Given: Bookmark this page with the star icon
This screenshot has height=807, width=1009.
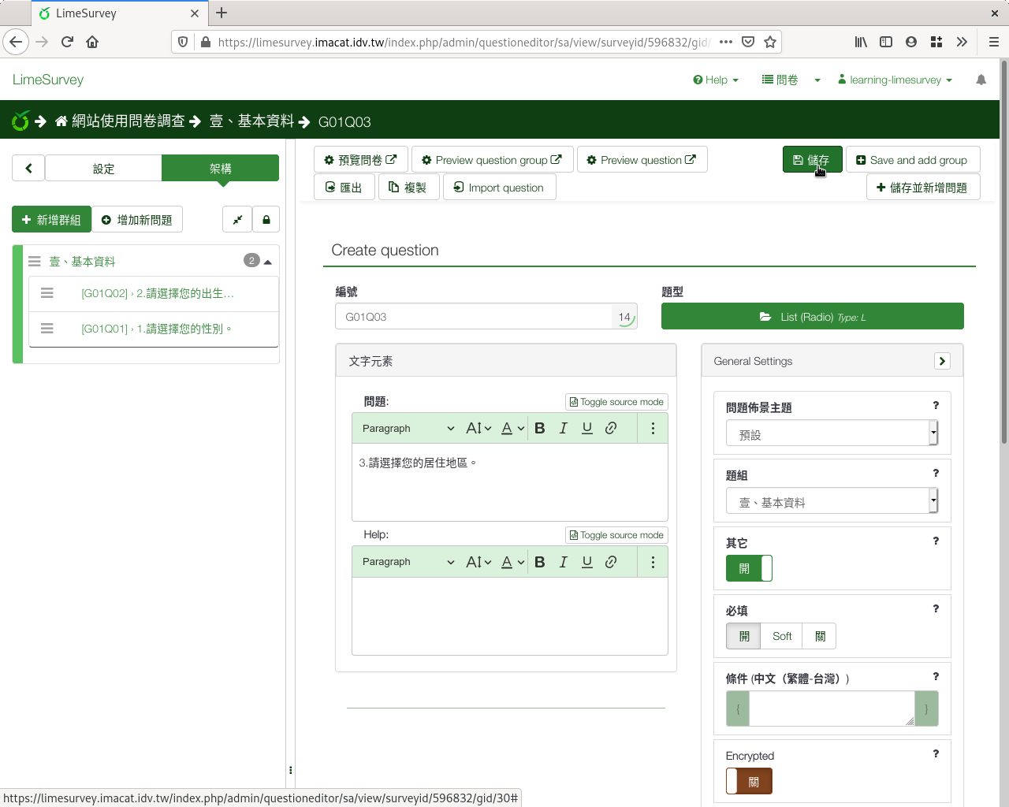Looking at the screenshot, I should point(770,42).
